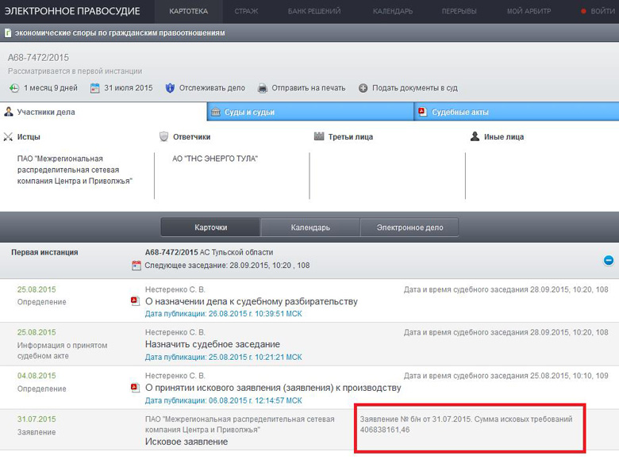
Task: Click the clock icon beside 1 месяц 9 дней
Action: click(14, 88)
